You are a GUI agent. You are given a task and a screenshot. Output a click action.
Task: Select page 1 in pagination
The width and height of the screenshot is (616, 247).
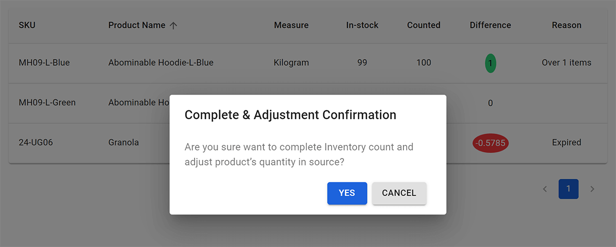pos(568,189)
